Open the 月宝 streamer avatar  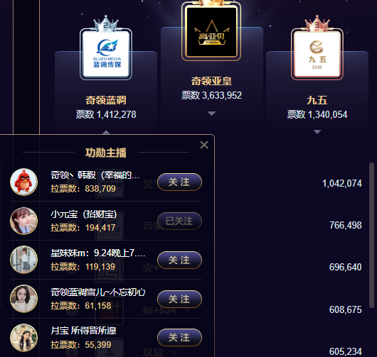click(23, 338)
